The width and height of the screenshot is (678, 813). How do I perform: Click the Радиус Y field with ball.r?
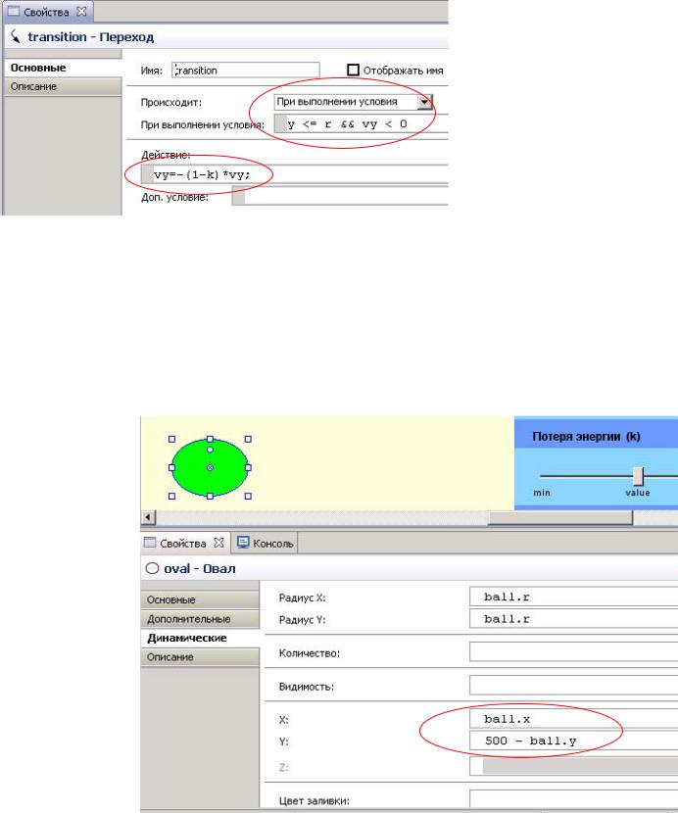point(574,618)
